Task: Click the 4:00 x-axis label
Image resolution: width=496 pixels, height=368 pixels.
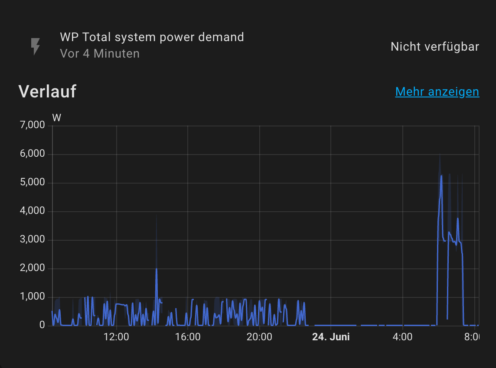Action: (x=402, y=337)
